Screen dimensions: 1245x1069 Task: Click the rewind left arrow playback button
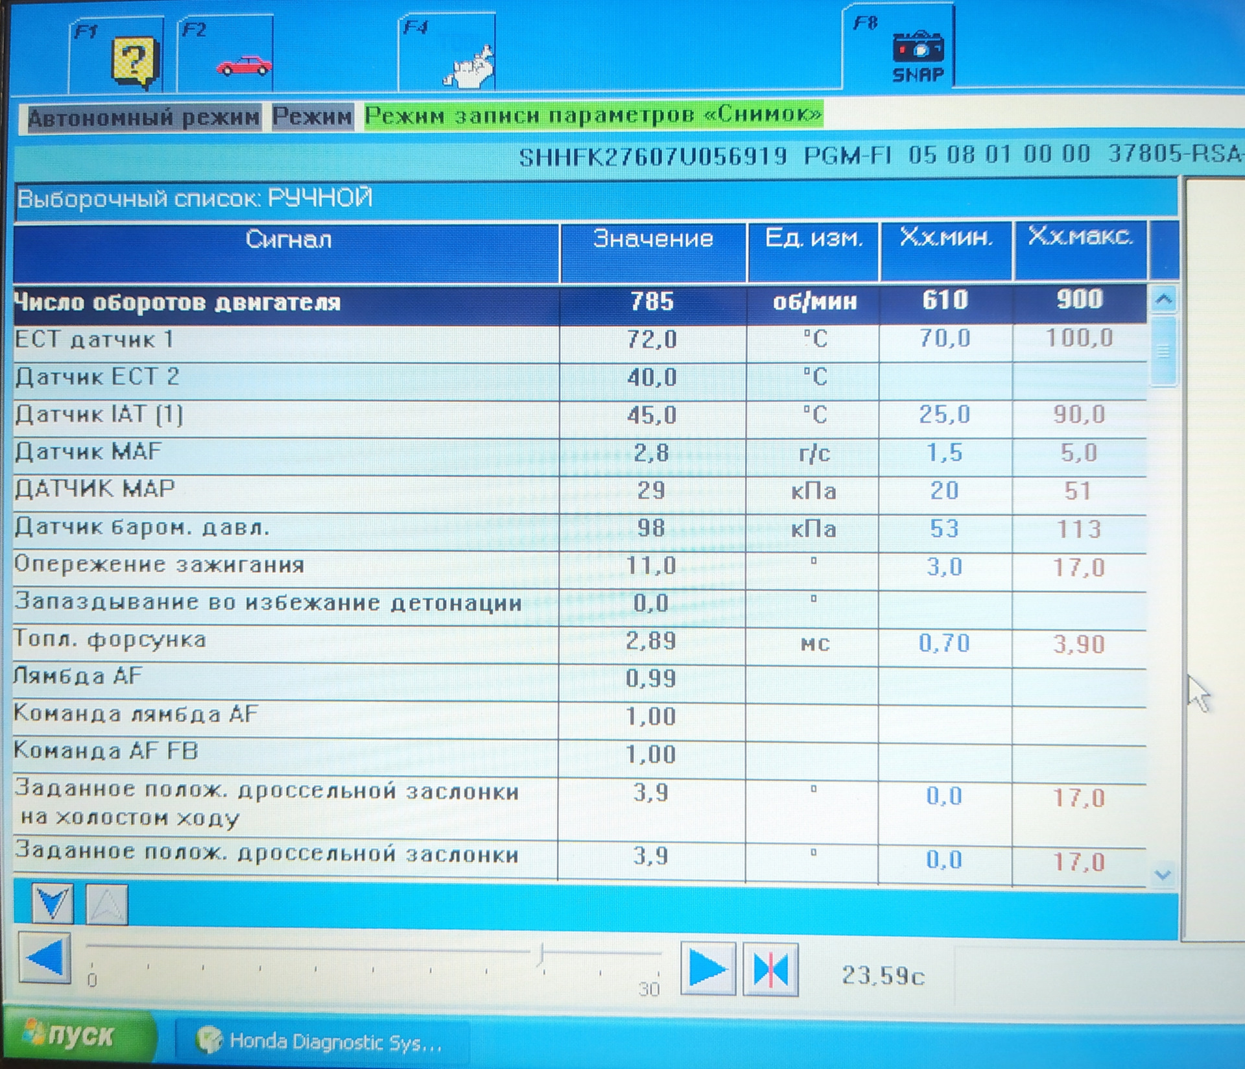(x=45, y=957)
